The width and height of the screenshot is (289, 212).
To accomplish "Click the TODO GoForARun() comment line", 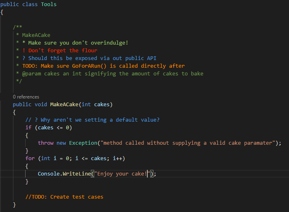I will (104, 66).
